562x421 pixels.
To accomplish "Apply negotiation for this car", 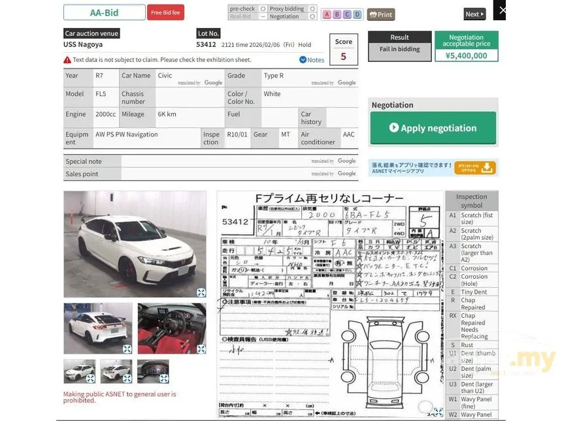I will (x=433, y=128).
